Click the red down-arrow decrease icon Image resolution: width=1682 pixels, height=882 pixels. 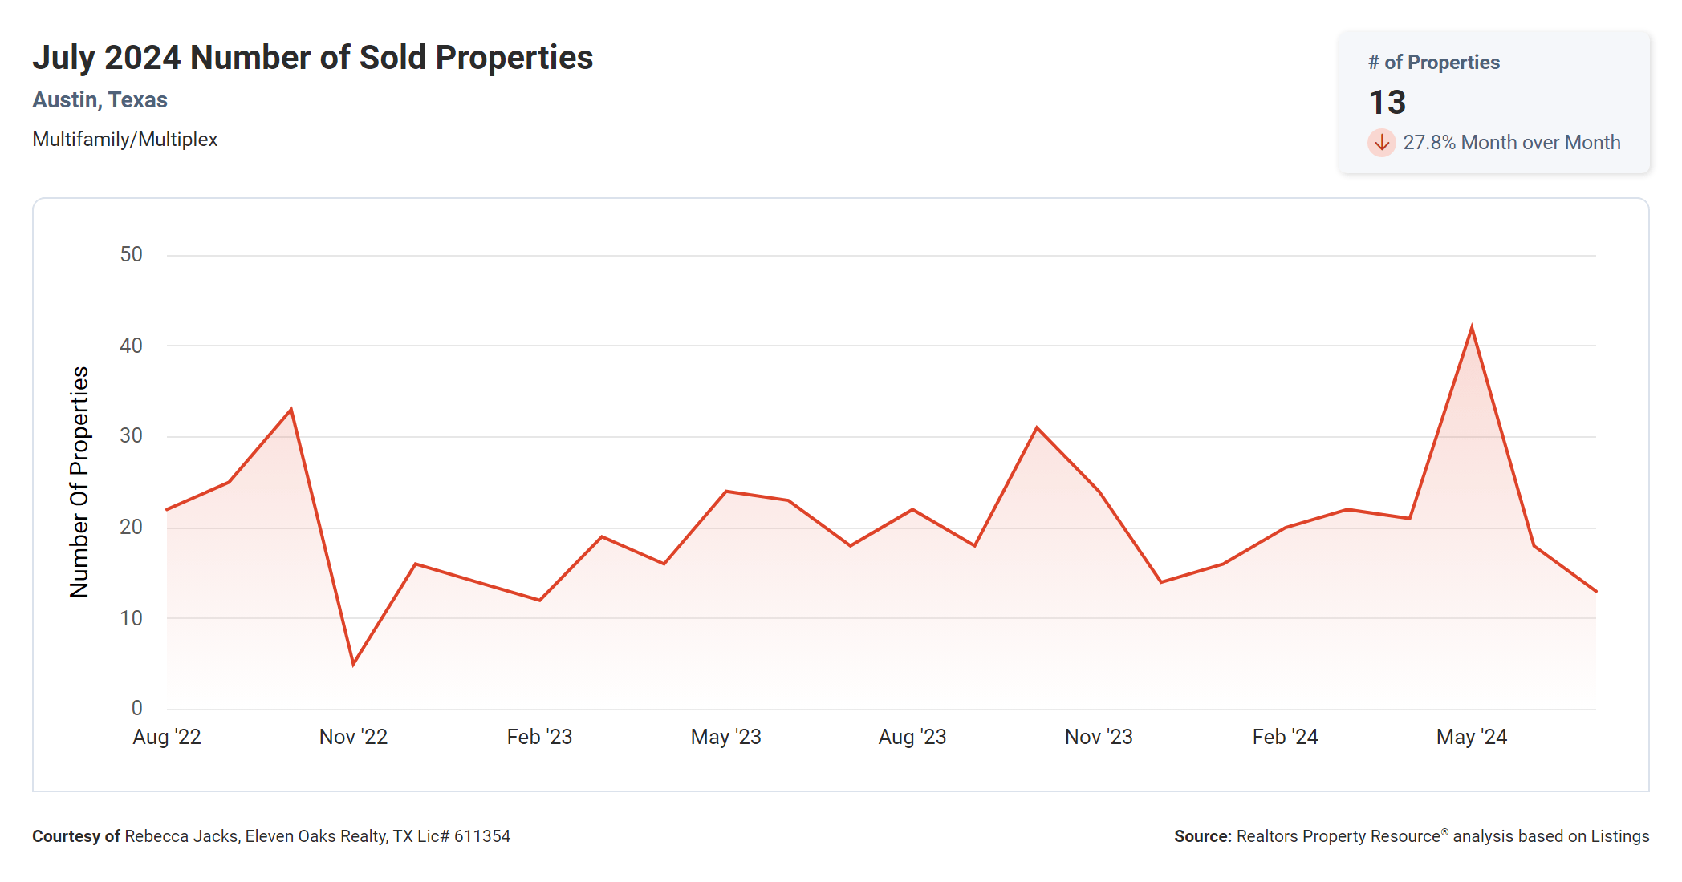[x=1381, y=143]
